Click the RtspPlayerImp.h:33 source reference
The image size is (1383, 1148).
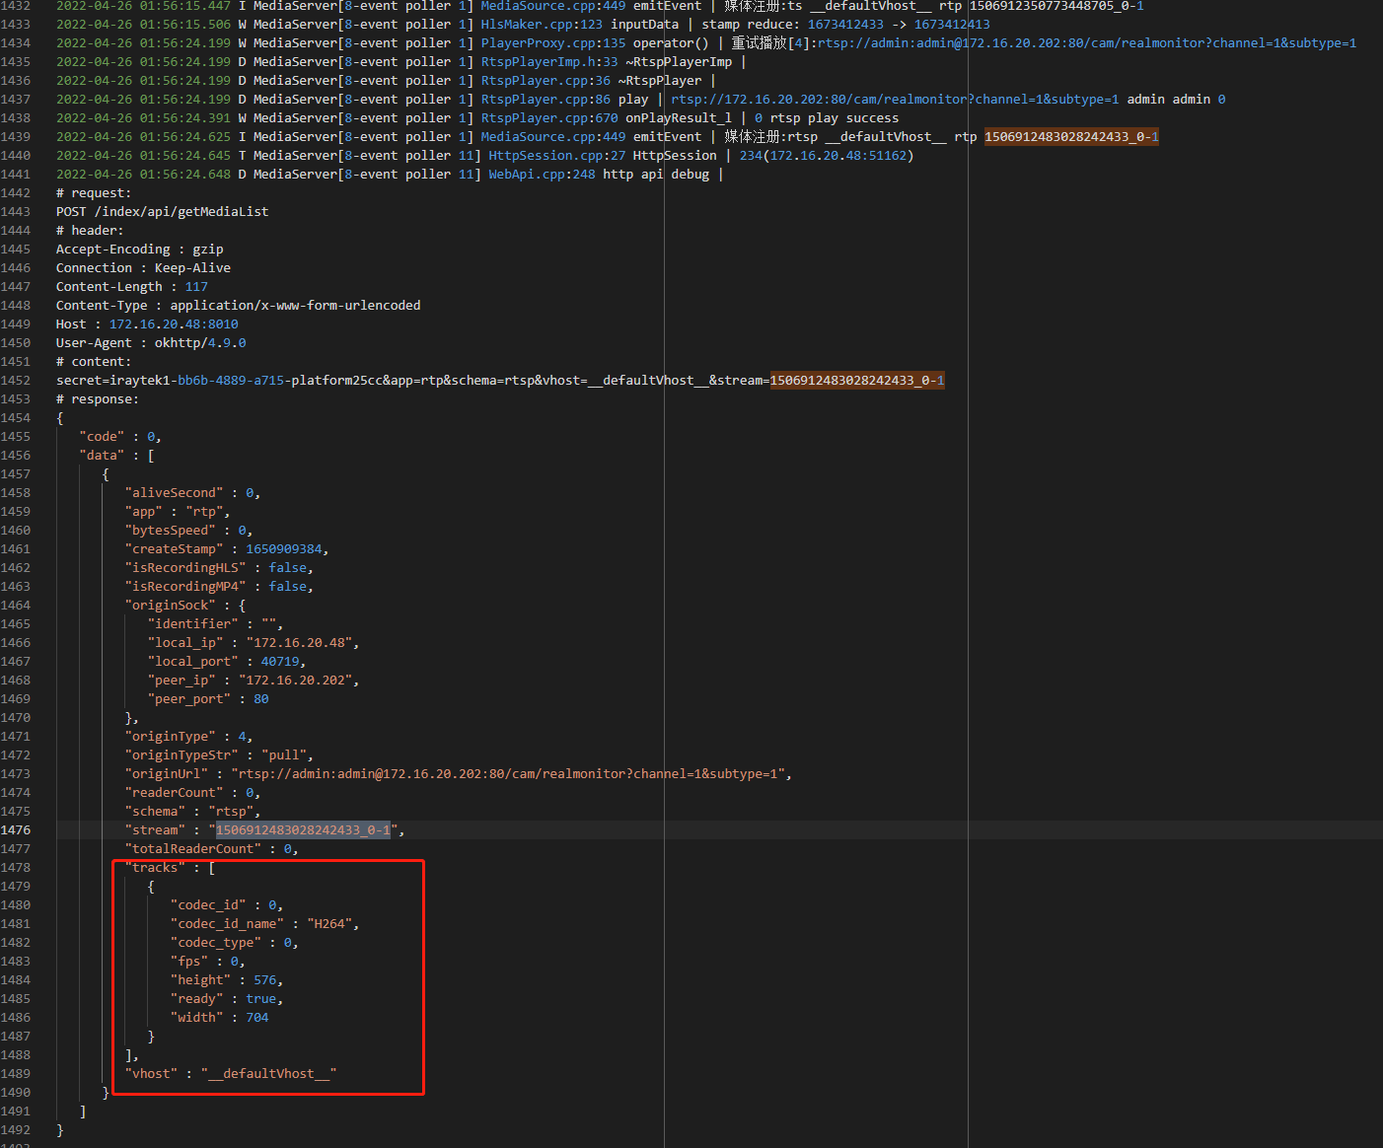click(549, 62)
